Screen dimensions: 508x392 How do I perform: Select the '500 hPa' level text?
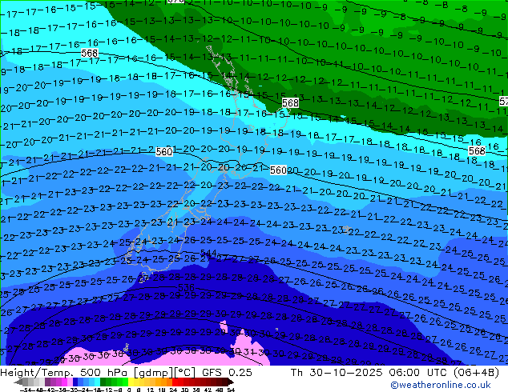point(103,373)
